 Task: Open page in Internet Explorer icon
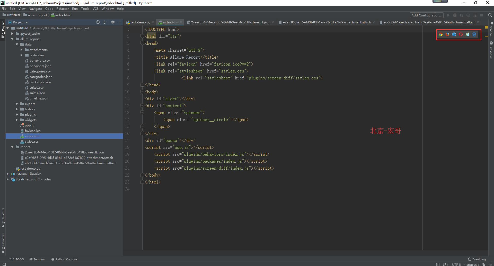pyautogui.click(x=467, y=34)
